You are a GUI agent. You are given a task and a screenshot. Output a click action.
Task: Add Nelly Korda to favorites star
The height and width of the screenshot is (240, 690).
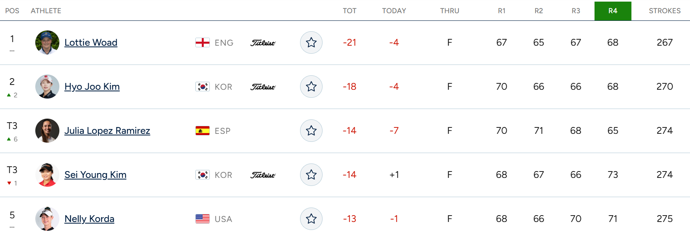click(x=311, y=219)
